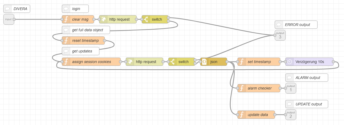Click clock icon on Verzögerung 10s node
This screenshot has height=125, width=344.
click(x=289, y=62)
